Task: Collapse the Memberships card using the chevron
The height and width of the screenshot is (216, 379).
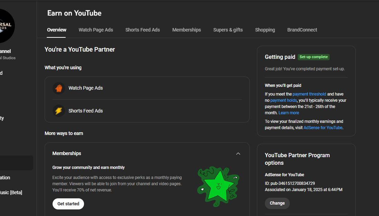Action: [238, 154]
